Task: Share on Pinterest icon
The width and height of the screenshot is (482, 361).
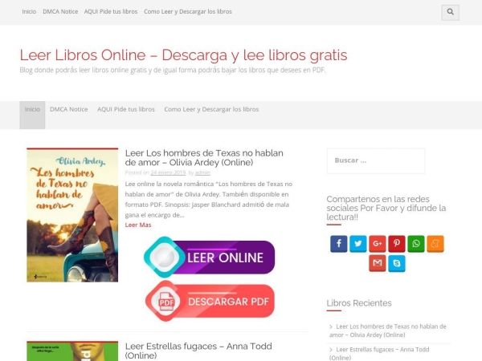Action: pos(397,244)
